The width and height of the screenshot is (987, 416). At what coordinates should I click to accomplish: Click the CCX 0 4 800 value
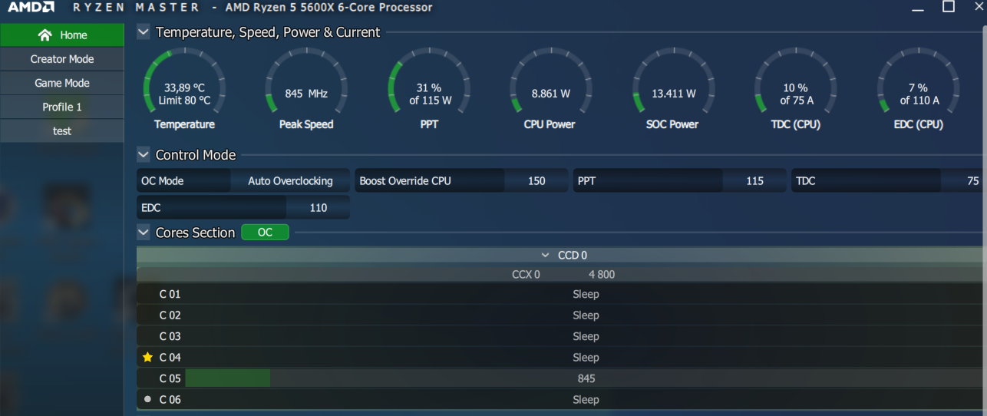602,274
